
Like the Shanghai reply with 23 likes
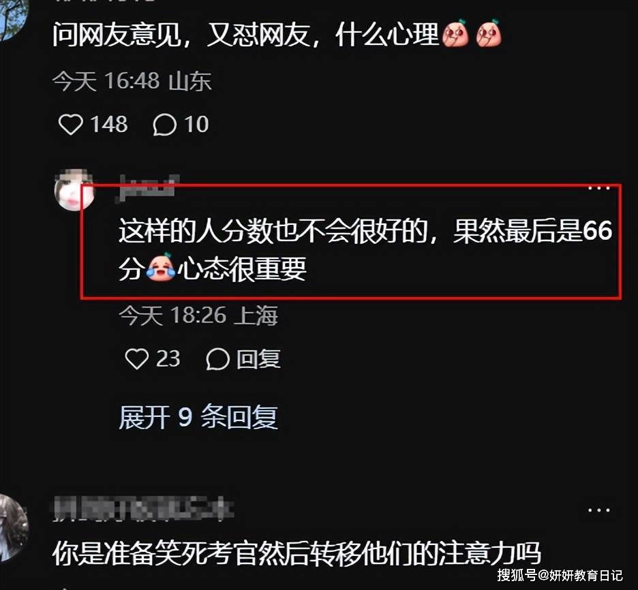[x=137, y=359]
